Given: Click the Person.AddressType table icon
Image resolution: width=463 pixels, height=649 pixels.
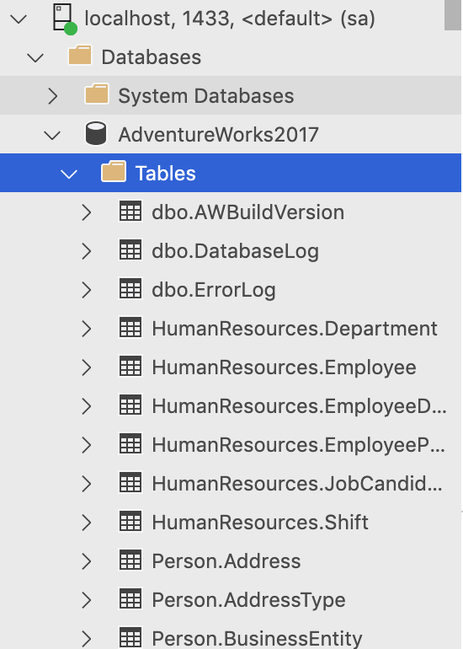Looking at the screenshot, I should [130, 598].
